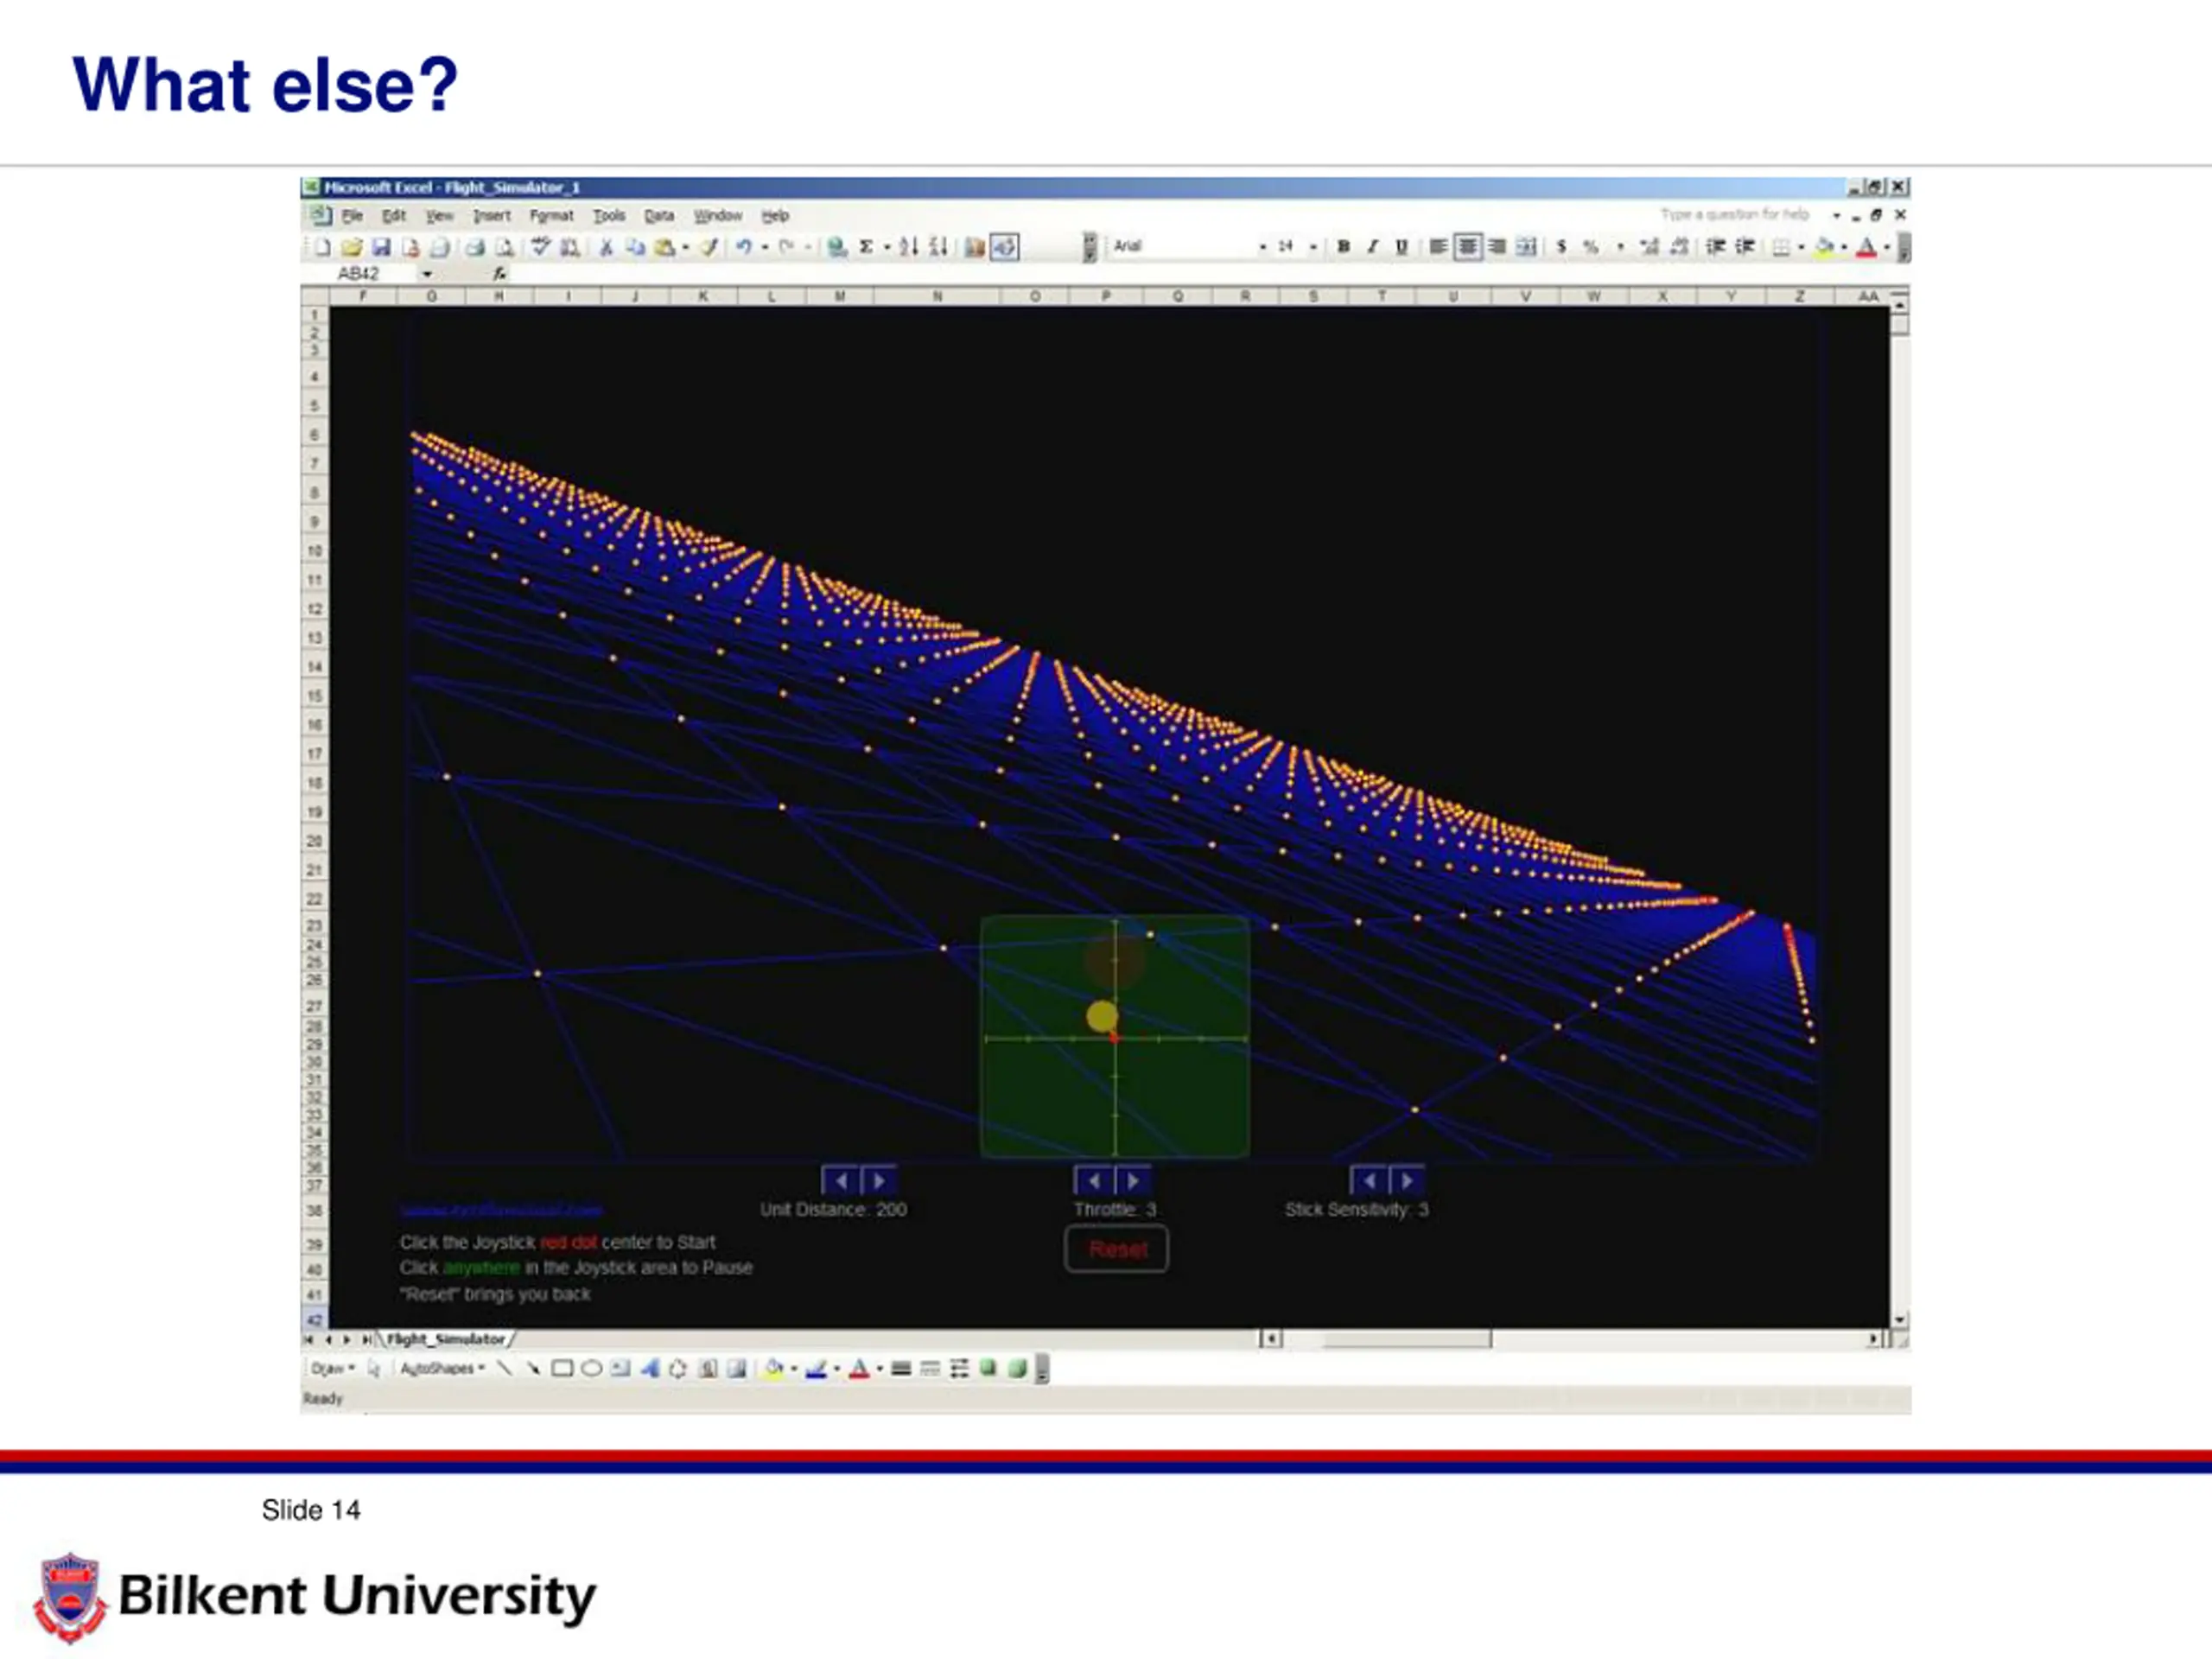Click the 3-D Style icon in Drawing toolbar
Viewport: 2212px width, 1659px height.
coord(1017,1368)
